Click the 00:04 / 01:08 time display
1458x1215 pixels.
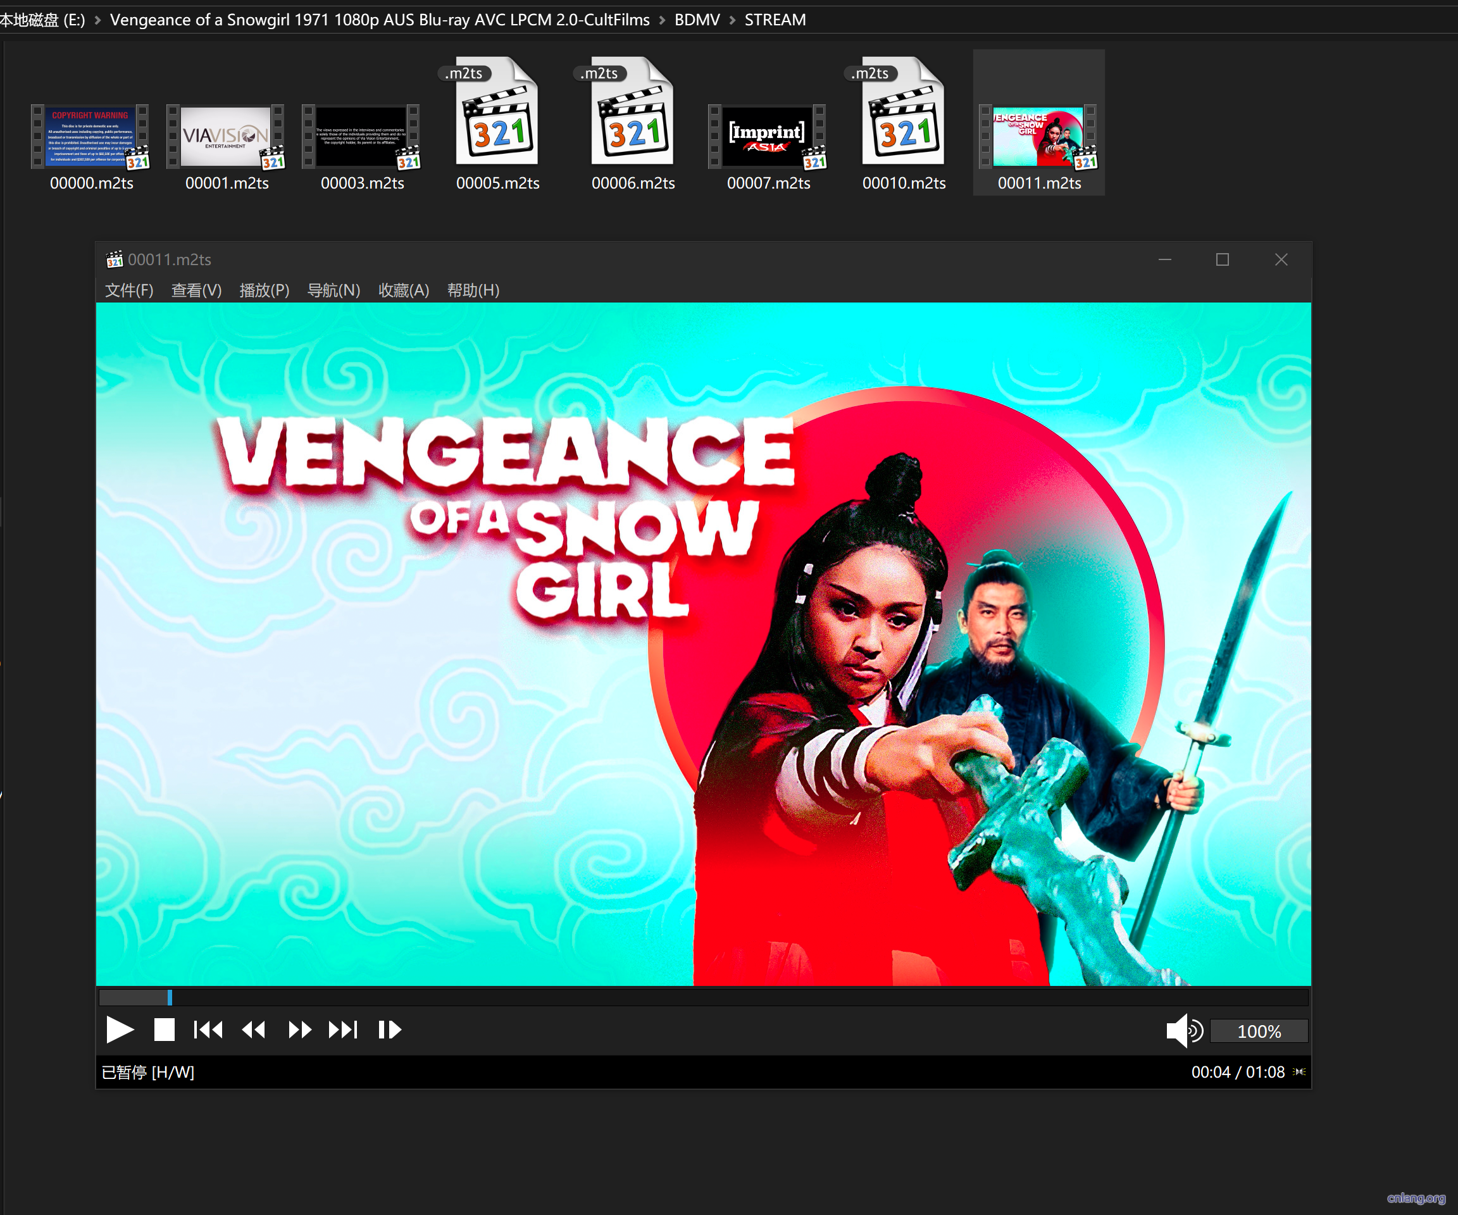pyautogui.click(x=1238, y=1072)
